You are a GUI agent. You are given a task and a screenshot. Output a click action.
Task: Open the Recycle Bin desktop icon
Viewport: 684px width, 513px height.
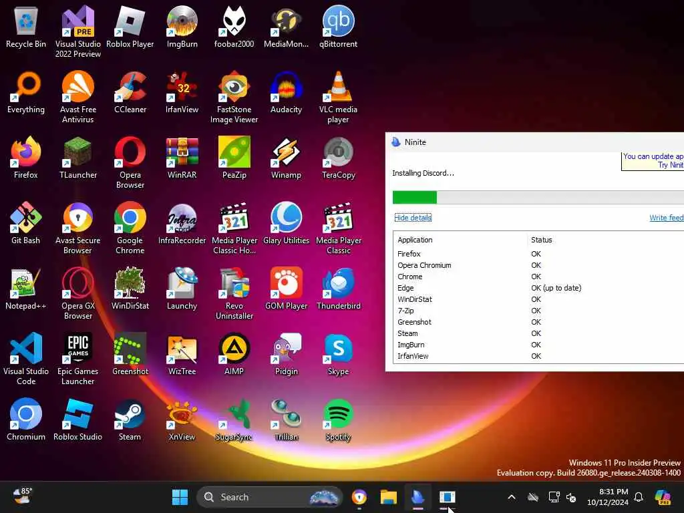[26, 27]
